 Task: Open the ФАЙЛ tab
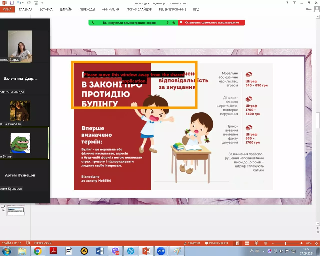(7, 9)
